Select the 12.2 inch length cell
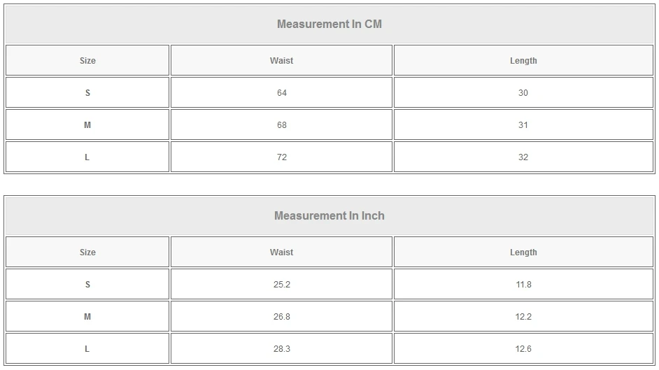This screenshot has height=370, width=659. (523, 317)
